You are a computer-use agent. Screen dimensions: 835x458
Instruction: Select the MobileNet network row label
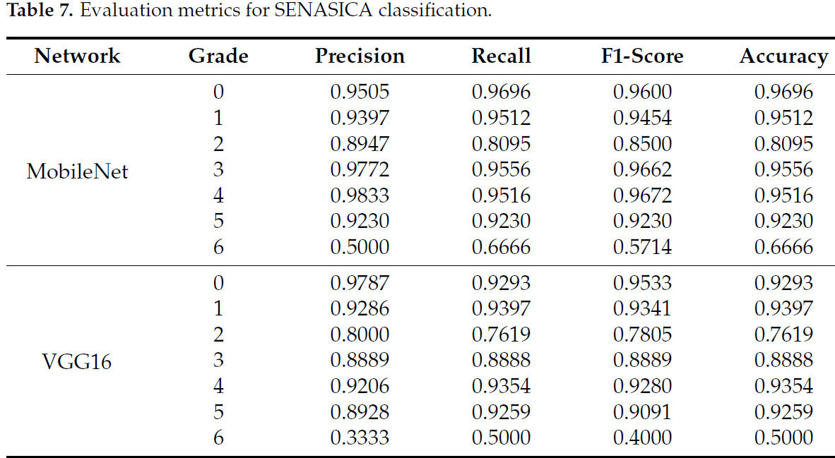(77, 171)
